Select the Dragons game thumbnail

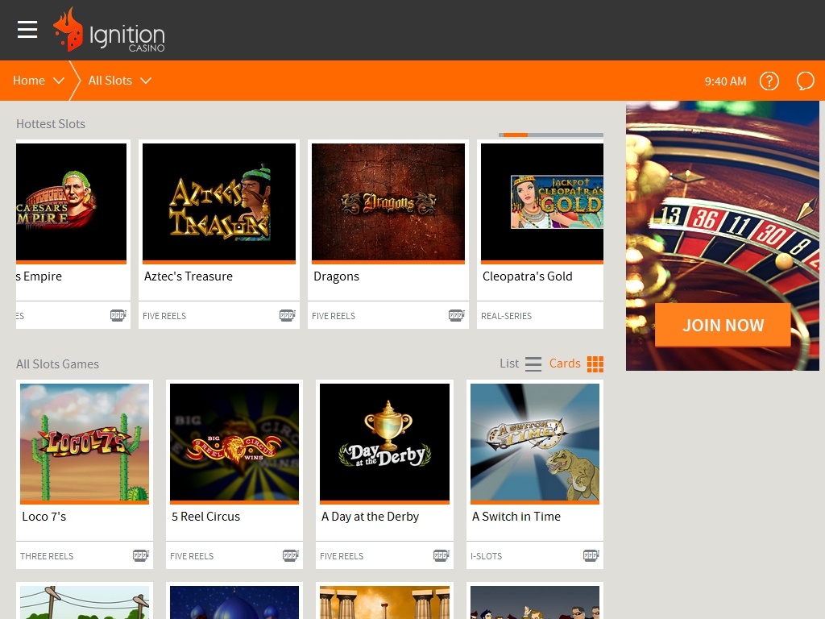[388, 201]
